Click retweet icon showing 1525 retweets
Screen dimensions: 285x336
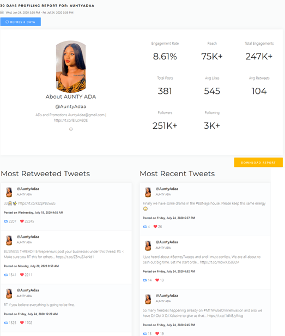point(6,323)
